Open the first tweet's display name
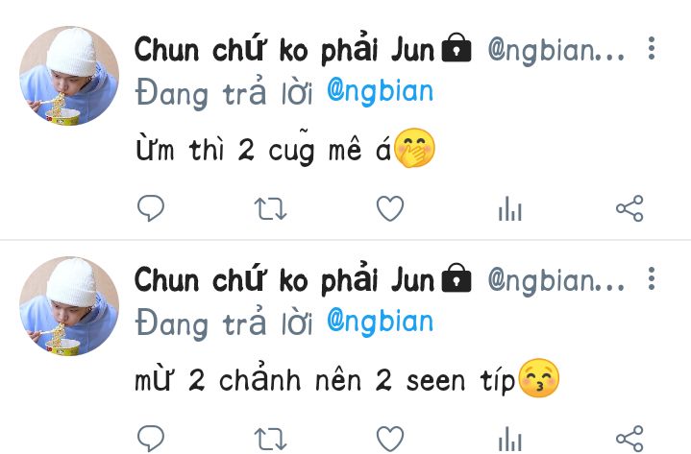 [x=284, y=50]
